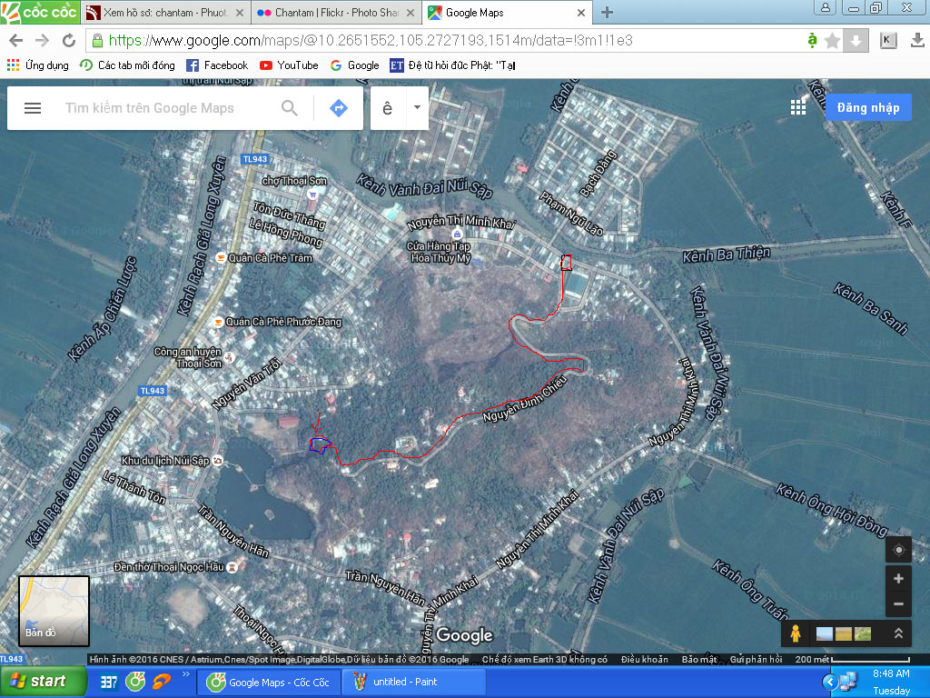Open the Google bookmark
The height and width of the screenshot is (698, 930).
tap(355, 65)
